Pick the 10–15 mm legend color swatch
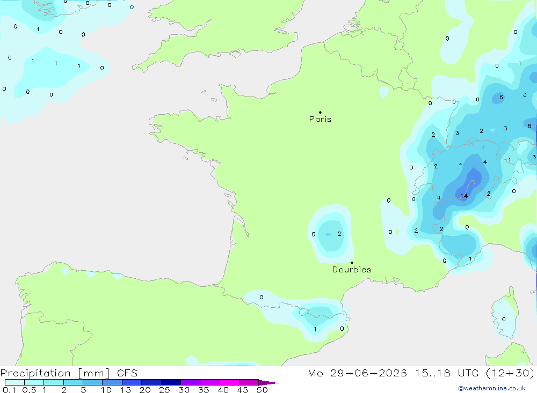The image size is (537, 393). tap(112, 382)
